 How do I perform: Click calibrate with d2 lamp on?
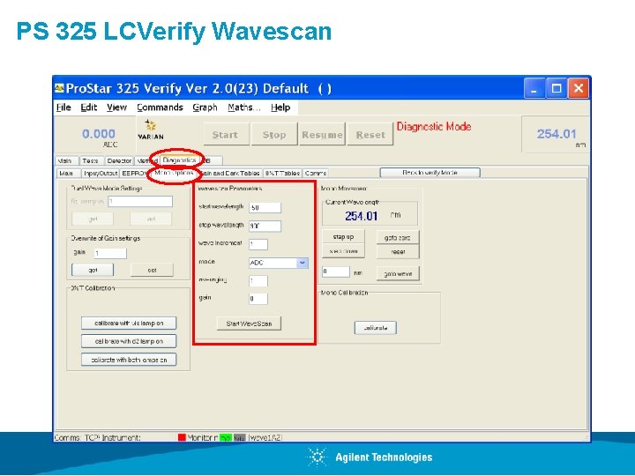pyautogui.click(x=129, y=341)
